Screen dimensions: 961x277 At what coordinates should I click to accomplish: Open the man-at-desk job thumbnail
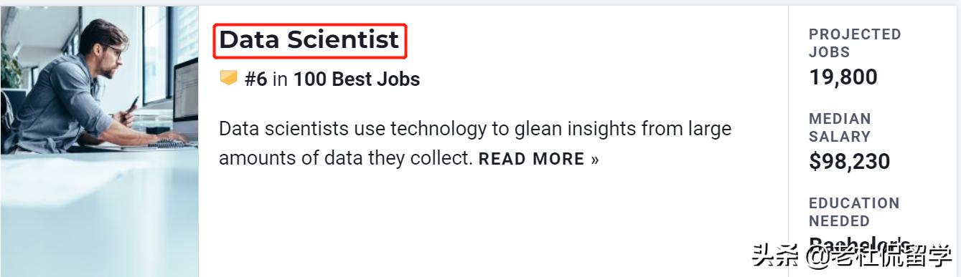[x=99, y=141]
